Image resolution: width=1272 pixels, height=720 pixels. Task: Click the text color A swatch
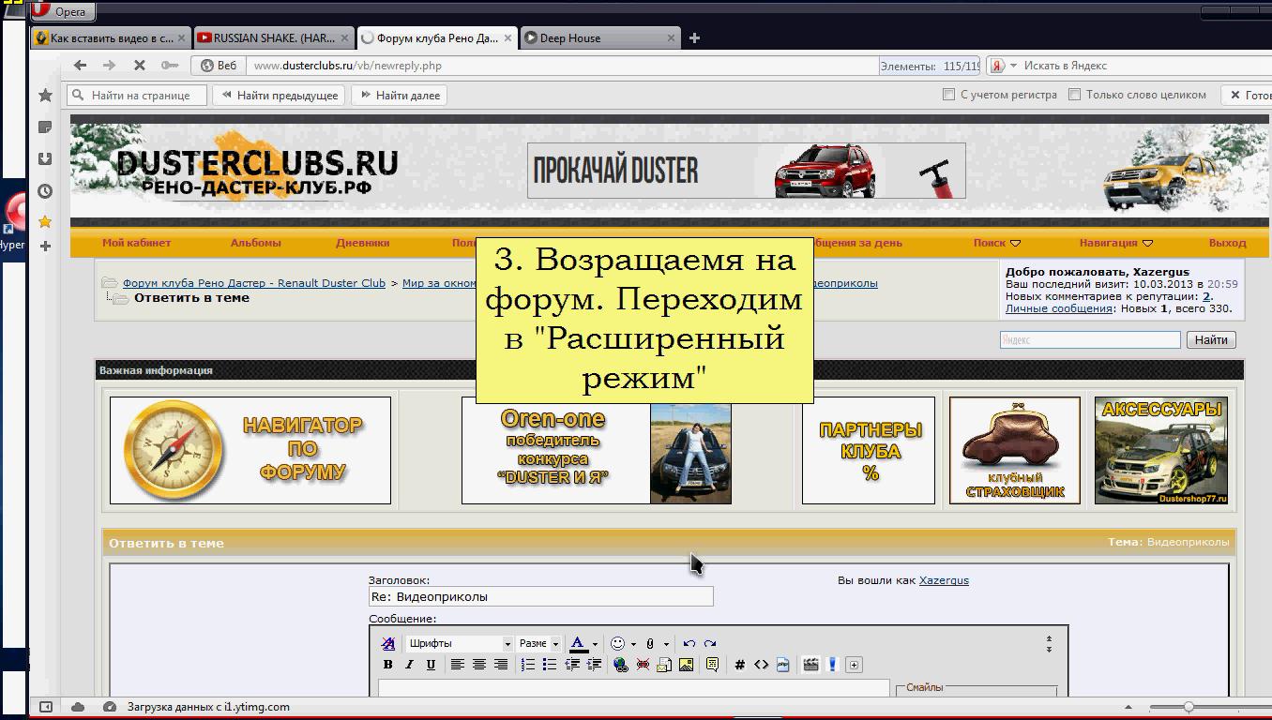pos(578,643)
